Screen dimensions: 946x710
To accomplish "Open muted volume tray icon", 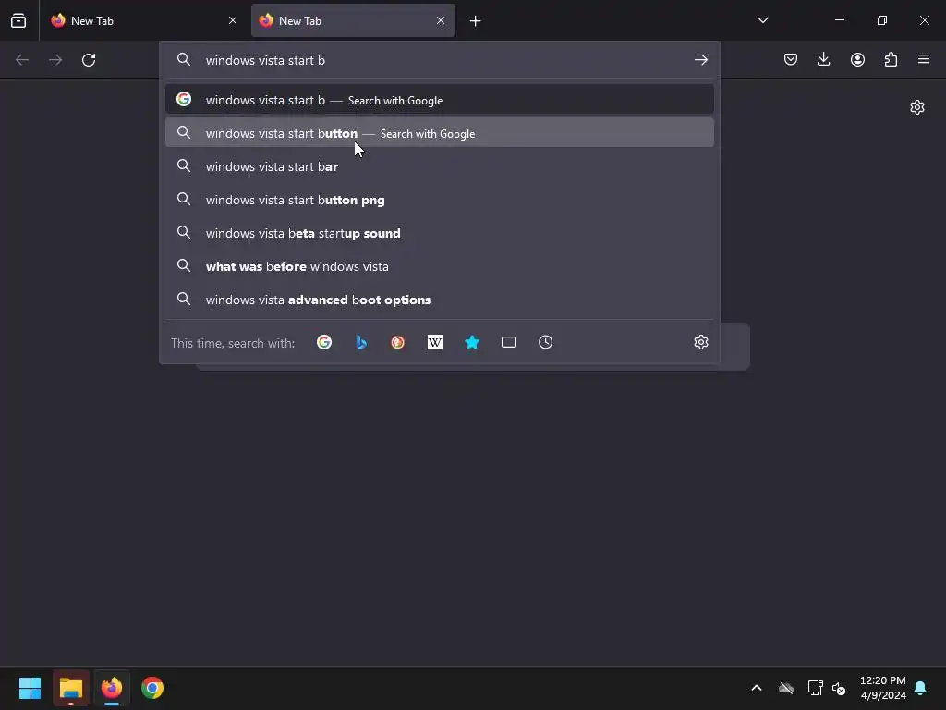I will pos(838,688).
